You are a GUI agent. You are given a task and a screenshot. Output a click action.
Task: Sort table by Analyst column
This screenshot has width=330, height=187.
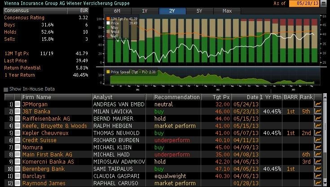119,97
